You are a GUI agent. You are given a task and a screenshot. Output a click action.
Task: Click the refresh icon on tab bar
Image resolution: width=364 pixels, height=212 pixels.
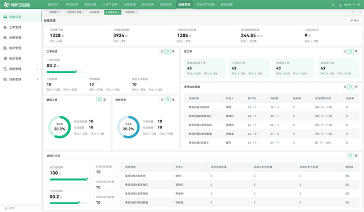(x=353, y=12)
